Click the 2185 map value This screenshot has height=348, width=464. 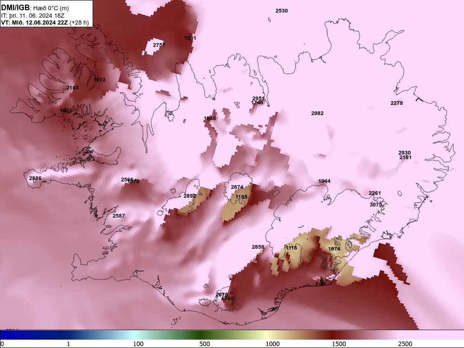coord(72,88)
